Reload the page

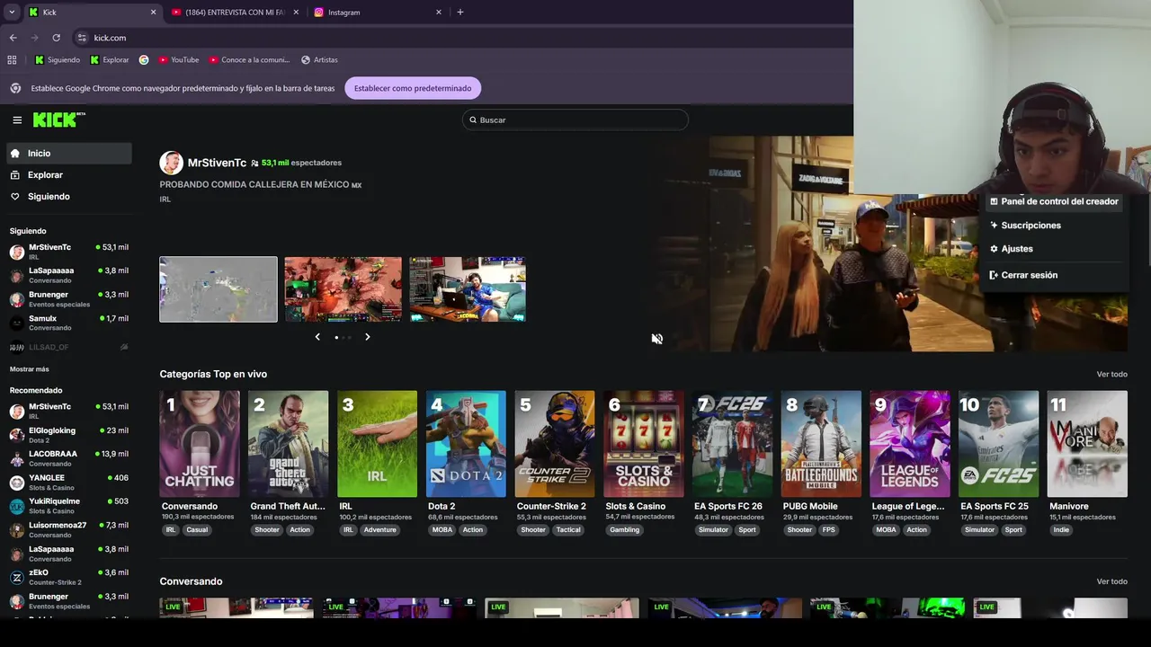(x=56, y=38)
